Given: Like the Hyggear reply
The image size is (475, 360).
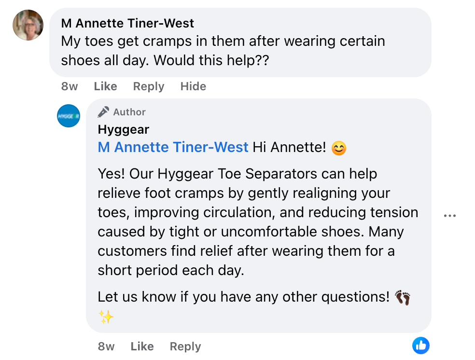Looking at the screenshot, I should click(142, 346).
